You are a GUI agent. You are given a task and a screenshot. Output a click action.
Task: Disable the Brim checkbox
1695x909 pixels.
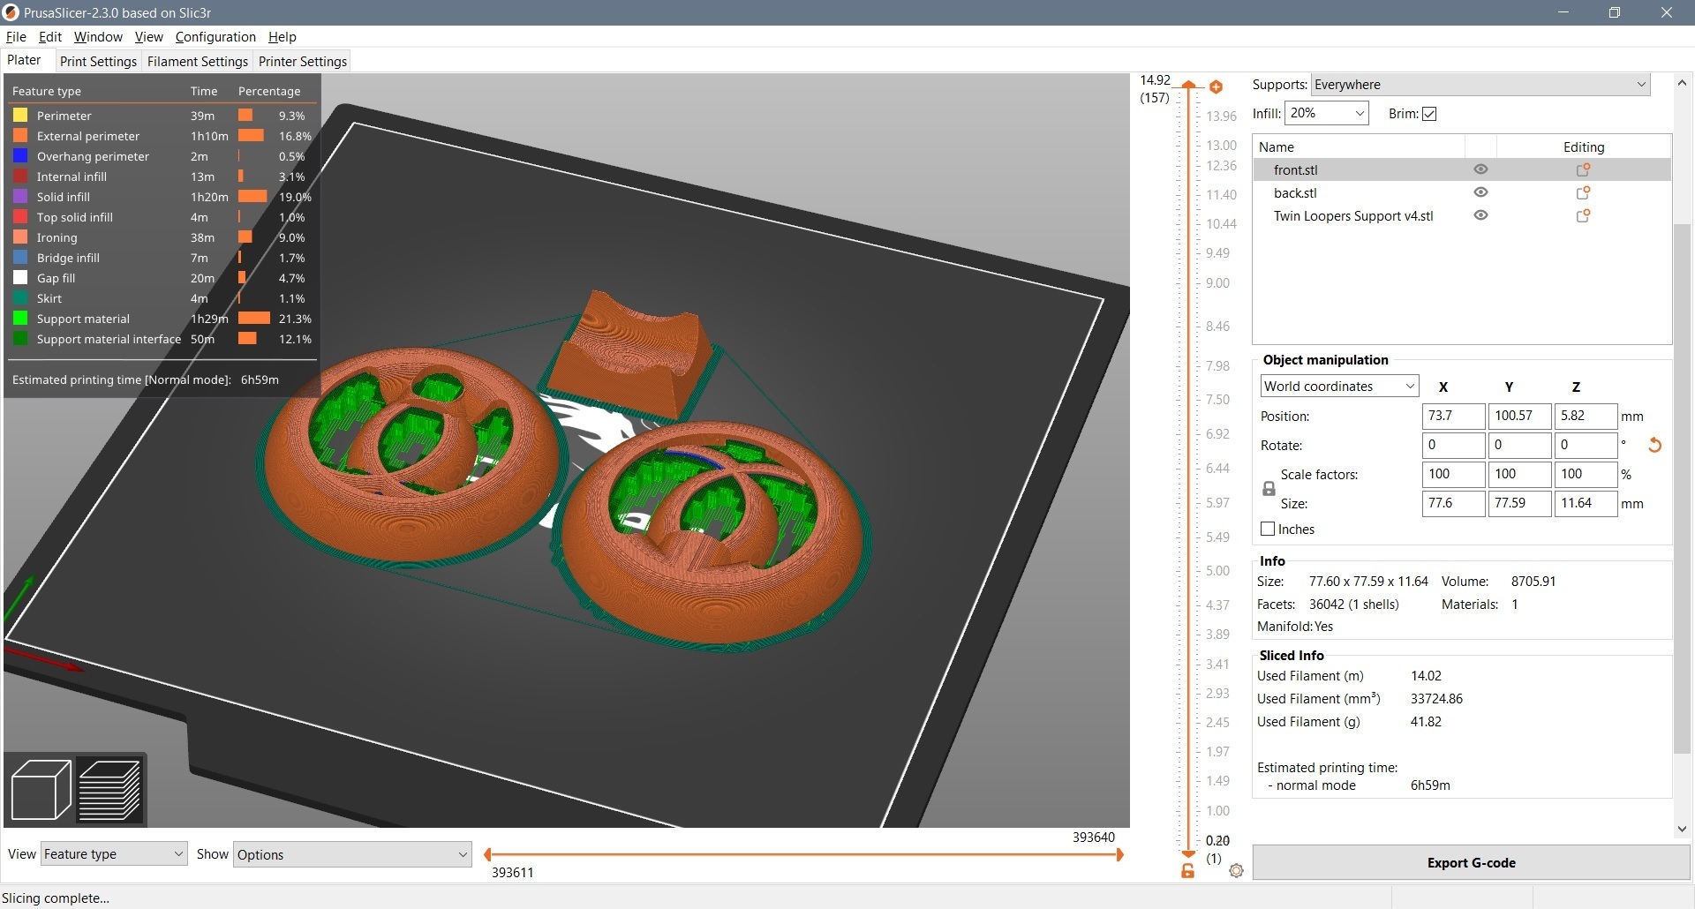point(1429,114)
